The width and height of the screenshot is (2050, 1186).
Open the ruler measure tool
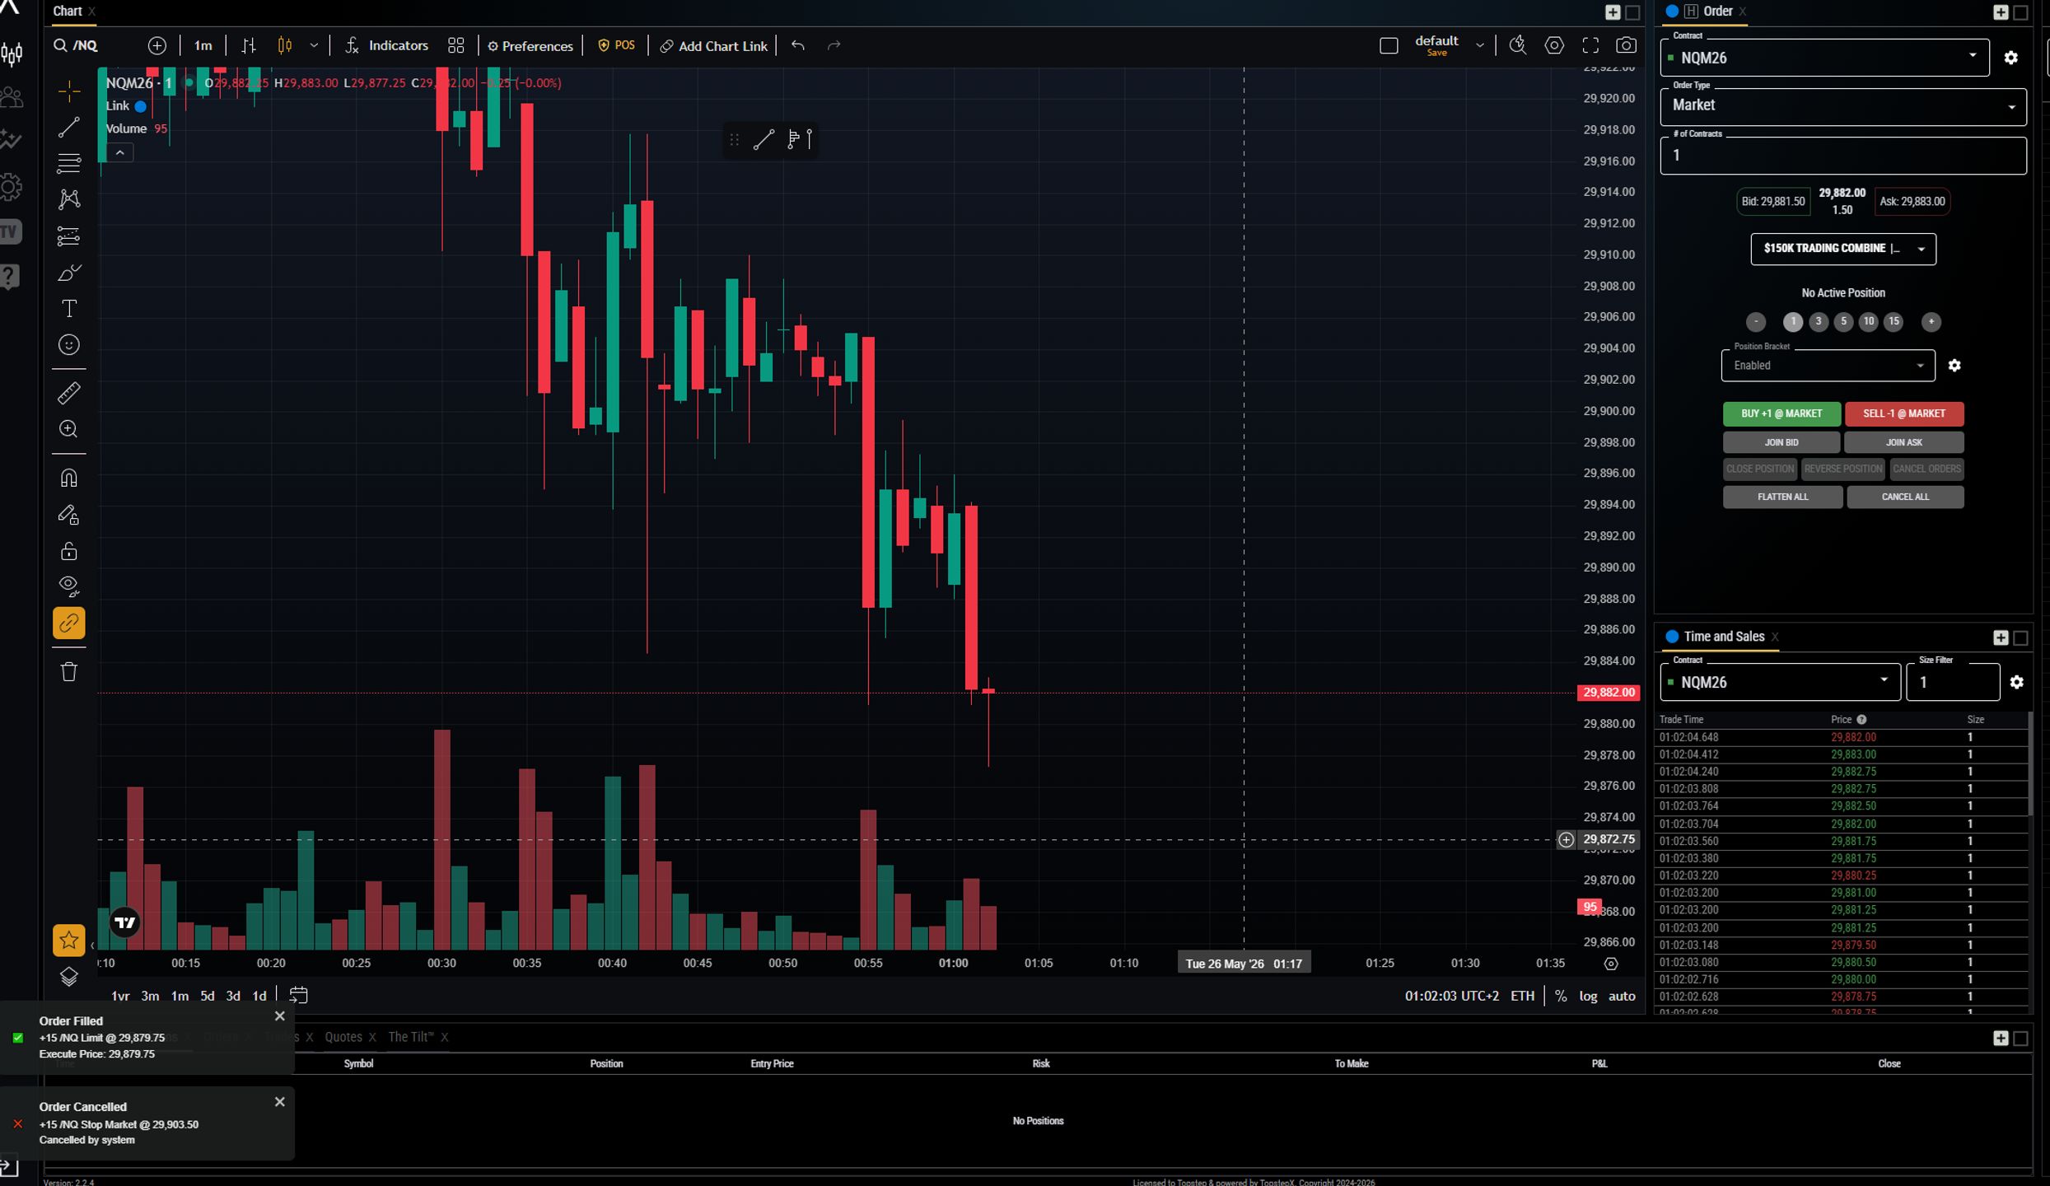pyautogui.click(x=69, y=393)
